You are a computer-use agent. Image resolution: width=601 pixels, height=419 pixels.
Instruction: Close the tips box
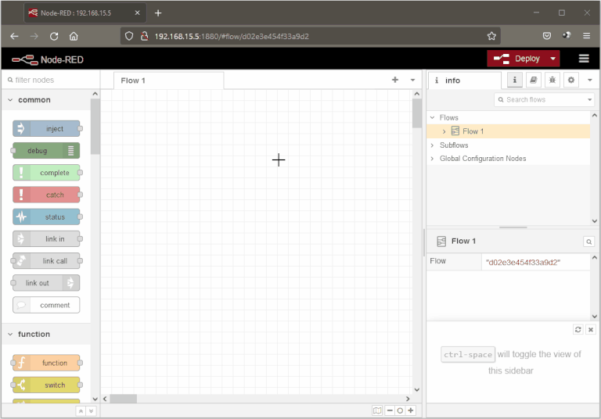(x=591, y=330)
